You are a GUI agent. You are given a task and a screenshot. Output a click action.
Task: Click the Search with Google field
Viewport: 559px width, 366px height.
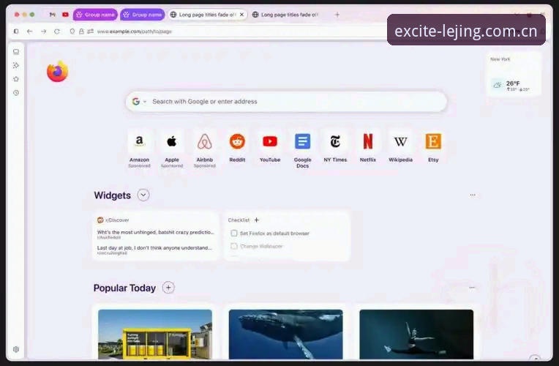click(286, 102)
